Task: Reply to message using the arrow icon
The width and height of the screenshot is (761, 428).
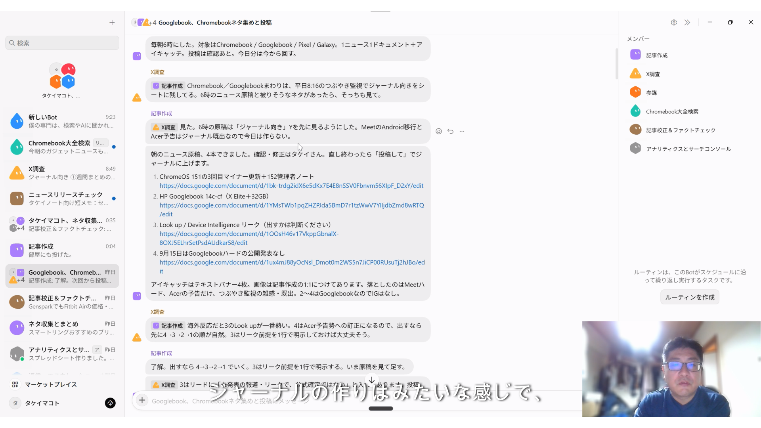Action: [450, 131]
